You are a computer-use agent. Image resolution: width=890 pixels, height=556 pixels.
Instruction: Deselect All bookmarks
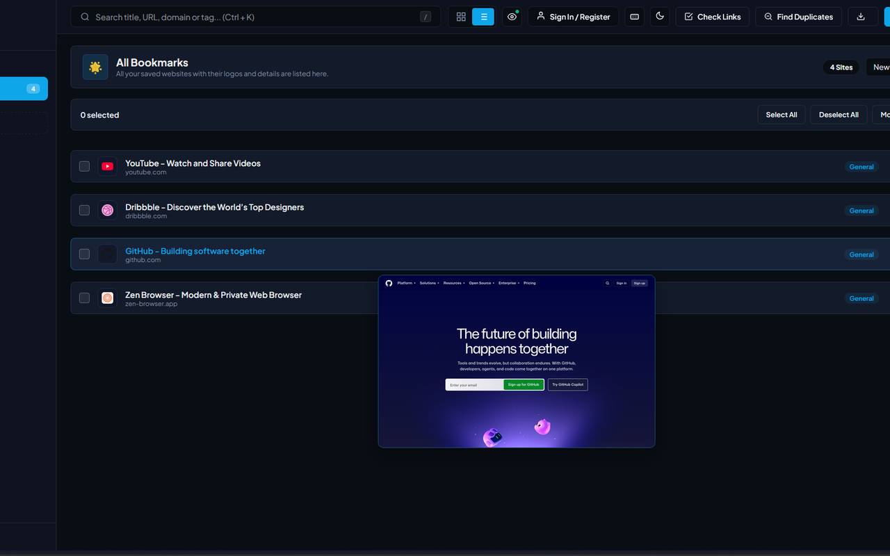pos(839,115)
